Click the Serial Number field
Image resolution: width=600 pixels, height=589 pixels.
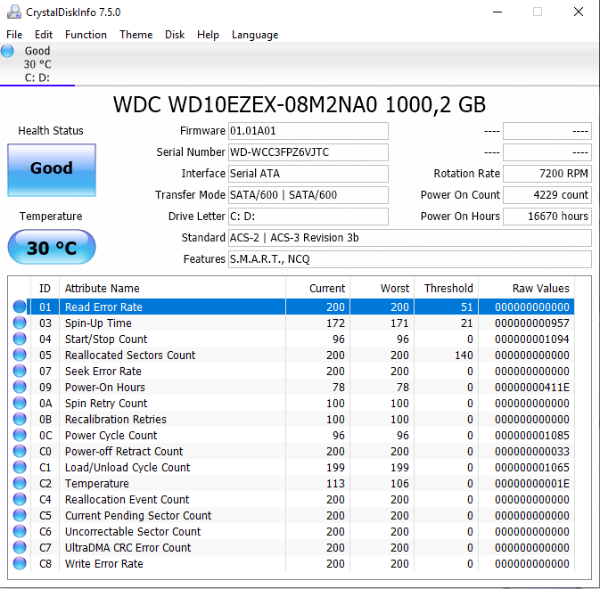pyautogui.click(x=308, y=152)
